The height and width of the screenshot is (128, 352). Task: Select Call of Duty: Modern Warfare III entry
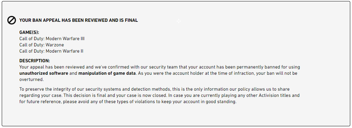(52, 39)
